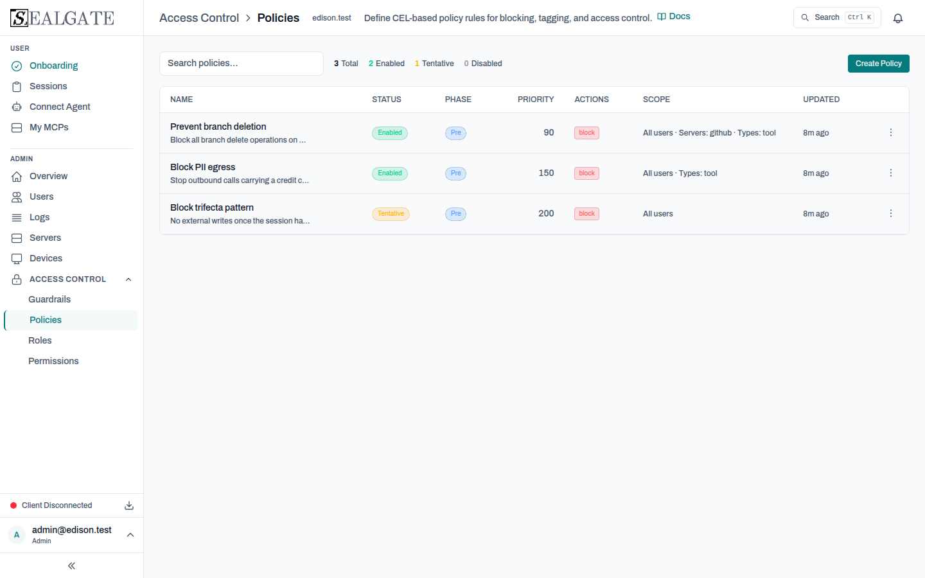Viewport: 925px width, 578px height.
Task: Open the Block trifecta pattern policy
Action: point(212,207)
